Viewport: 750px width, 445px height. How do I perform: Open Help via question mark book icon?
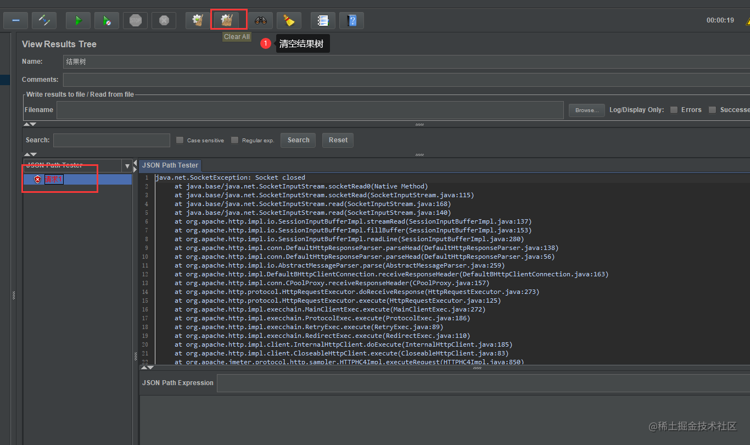pos(351,21)
